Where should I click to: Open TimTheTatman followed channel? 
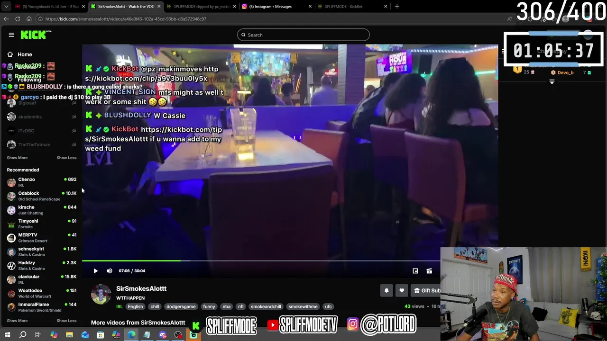pos(41,144)
